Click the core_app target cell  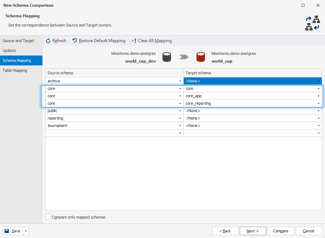click(x=253, y=96)
